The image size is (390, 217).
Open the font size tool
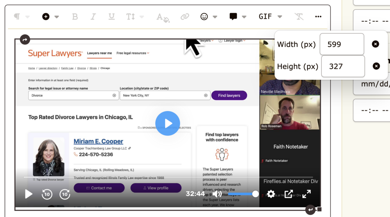[130, 17]
